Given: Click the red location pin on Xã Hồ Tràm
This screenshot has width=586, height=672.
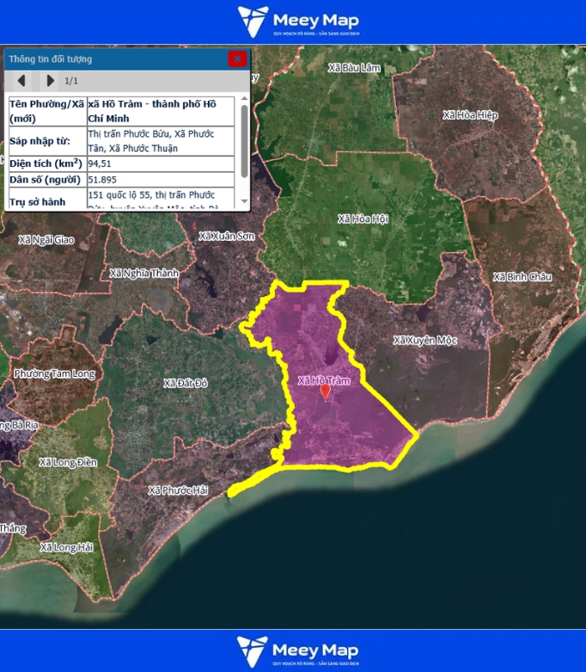Looking at the screenshot, I should (325, 391).
